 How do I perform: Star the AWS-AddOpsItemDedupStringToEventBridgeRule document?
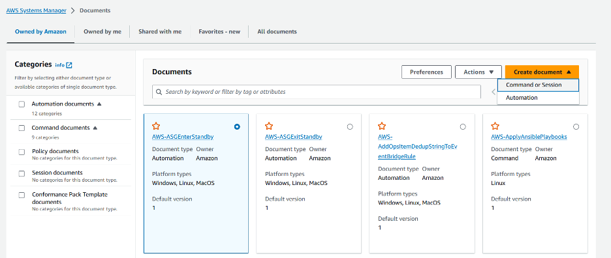pyautogui.click(x=382, y=126)
